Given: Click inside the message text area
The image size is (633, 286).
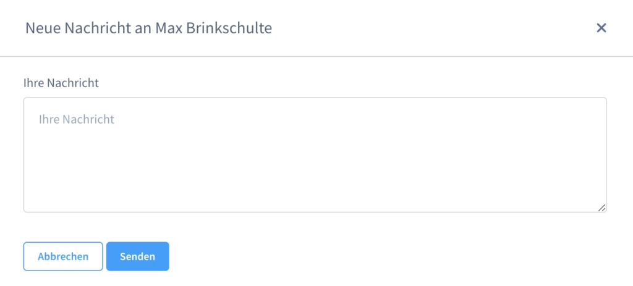Looking at the screenshot, I should point(315,155).
